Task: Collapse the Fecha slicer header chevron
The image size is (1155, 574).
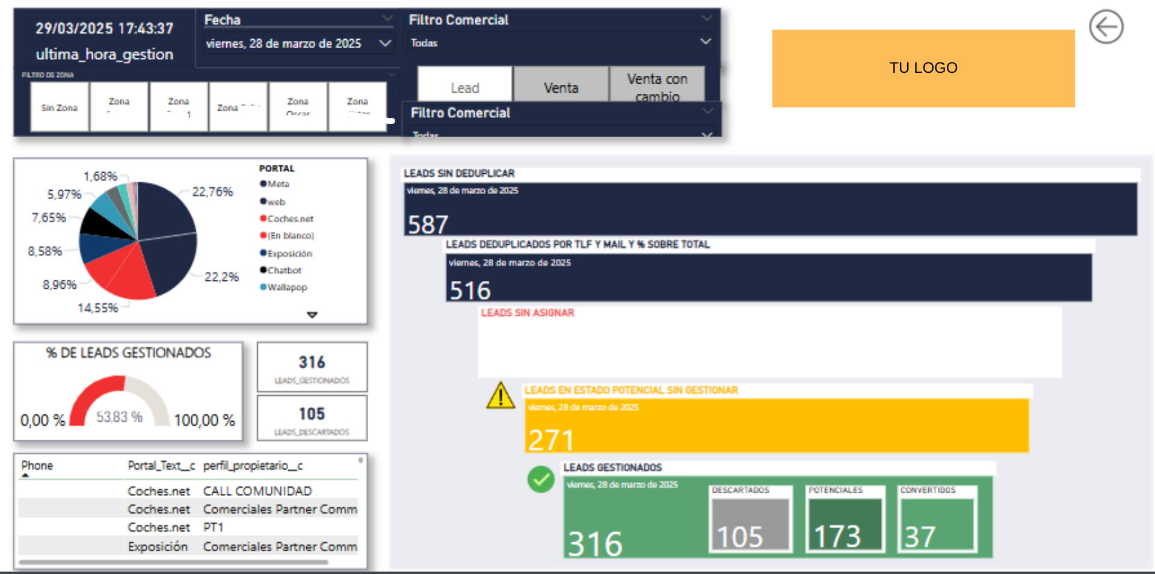Action: [387, 19]
